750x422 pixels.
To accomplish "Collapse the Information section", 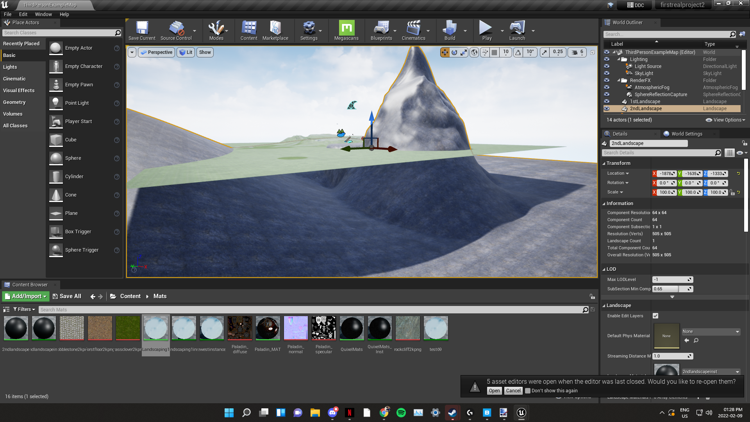I will (x=604, y=204).
